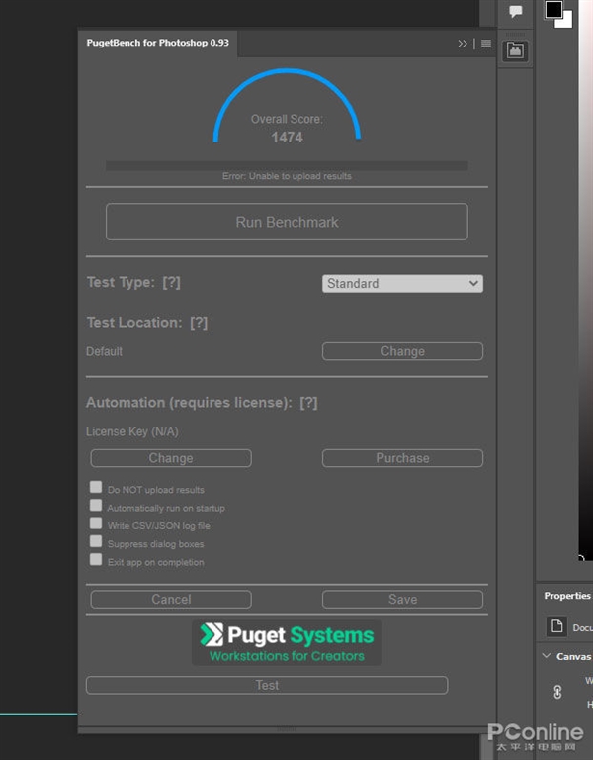Open the PugetBench panel flyout menu
This screenshot has height=760, width=593.
(x=486, y=44)
